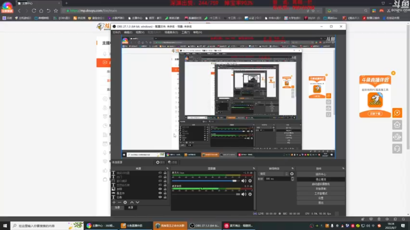This screenshot has height=230, width=410.
Task: Click the microphone volume slider in mixer
Action: 206,181
